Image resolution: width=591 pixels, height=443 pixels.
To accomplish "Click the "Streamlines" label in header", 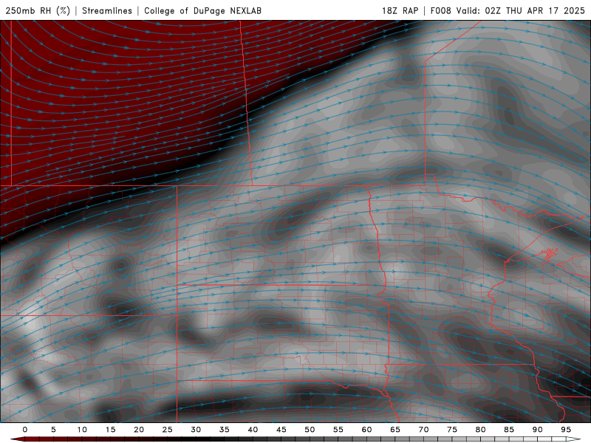I will coord(107,10).
